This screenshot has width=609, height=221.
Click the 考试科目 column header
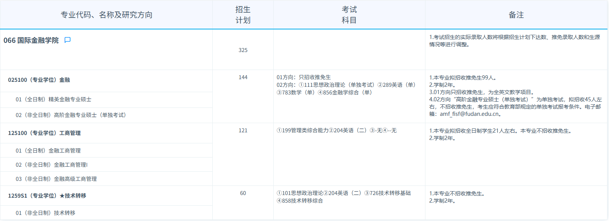pyautogui.click(x=349, y=15)
